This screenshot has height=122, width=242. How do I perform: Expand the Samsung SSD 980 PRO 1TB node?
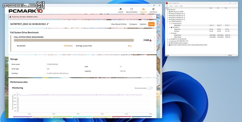(168, 41)
